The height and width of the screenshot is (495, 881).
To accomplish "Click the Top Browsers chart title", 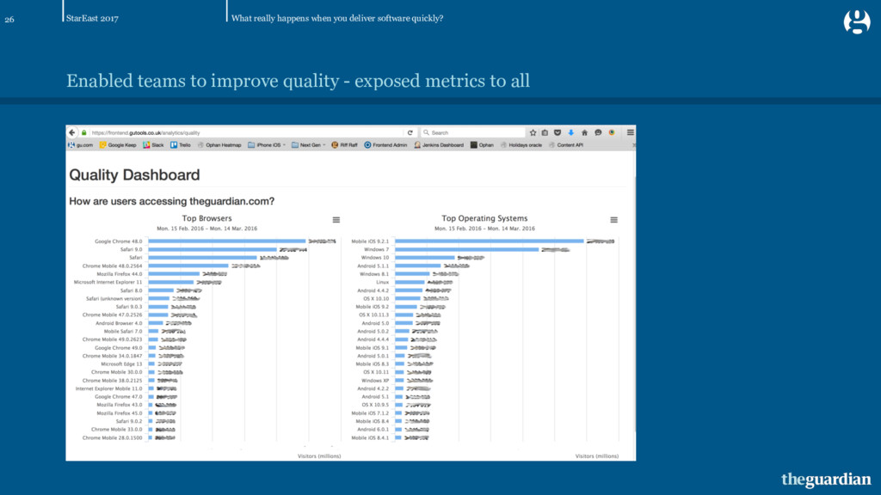I will point(206,218).
